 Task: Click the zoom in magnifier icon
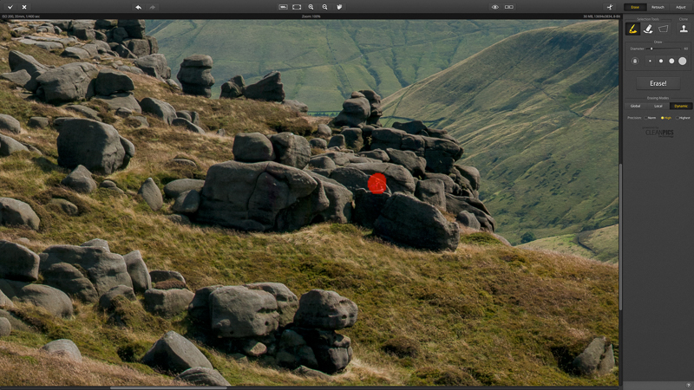(311, 7)
